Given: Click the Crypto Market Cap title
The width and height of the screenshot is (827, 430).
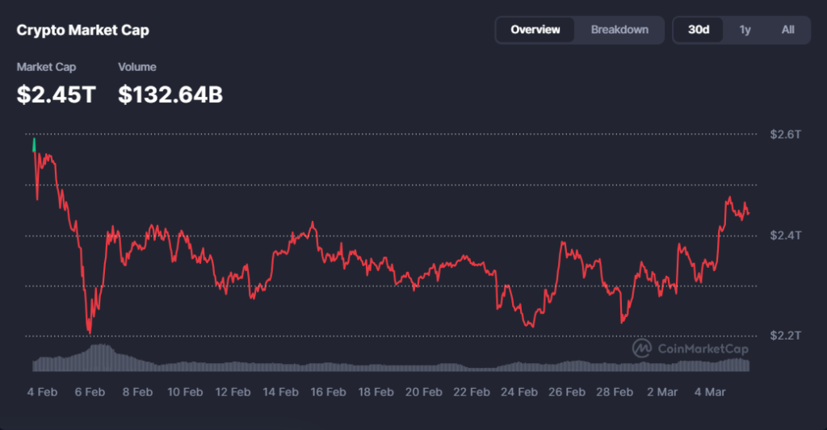Looking at the screenshot, I should [x=83, y=30].
